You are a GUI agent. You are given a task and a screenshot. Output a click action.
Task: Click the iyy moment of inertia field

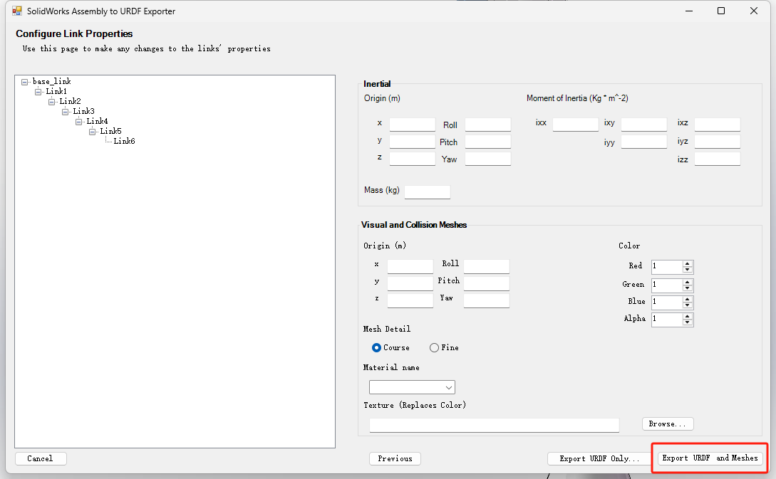[644, 142]
